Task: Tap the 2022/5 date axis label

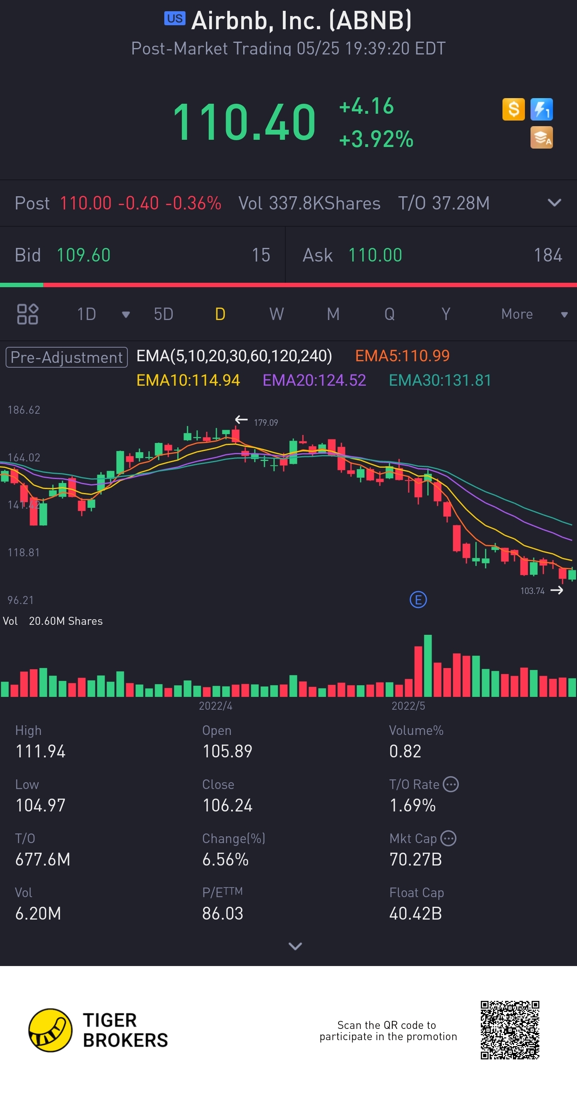Action: click(408, 706)
